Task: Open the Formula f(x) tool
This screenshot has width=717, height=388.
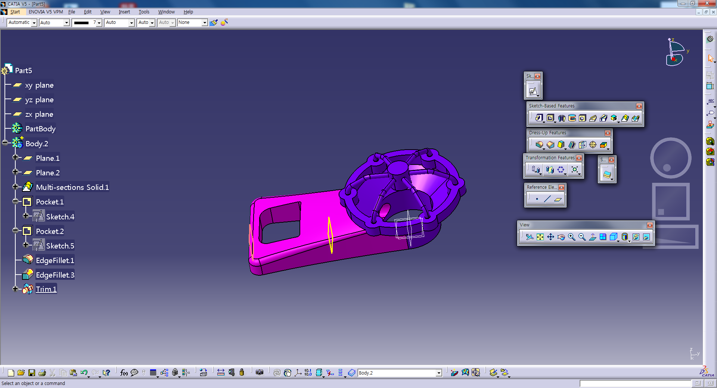Action: [124, 373]
